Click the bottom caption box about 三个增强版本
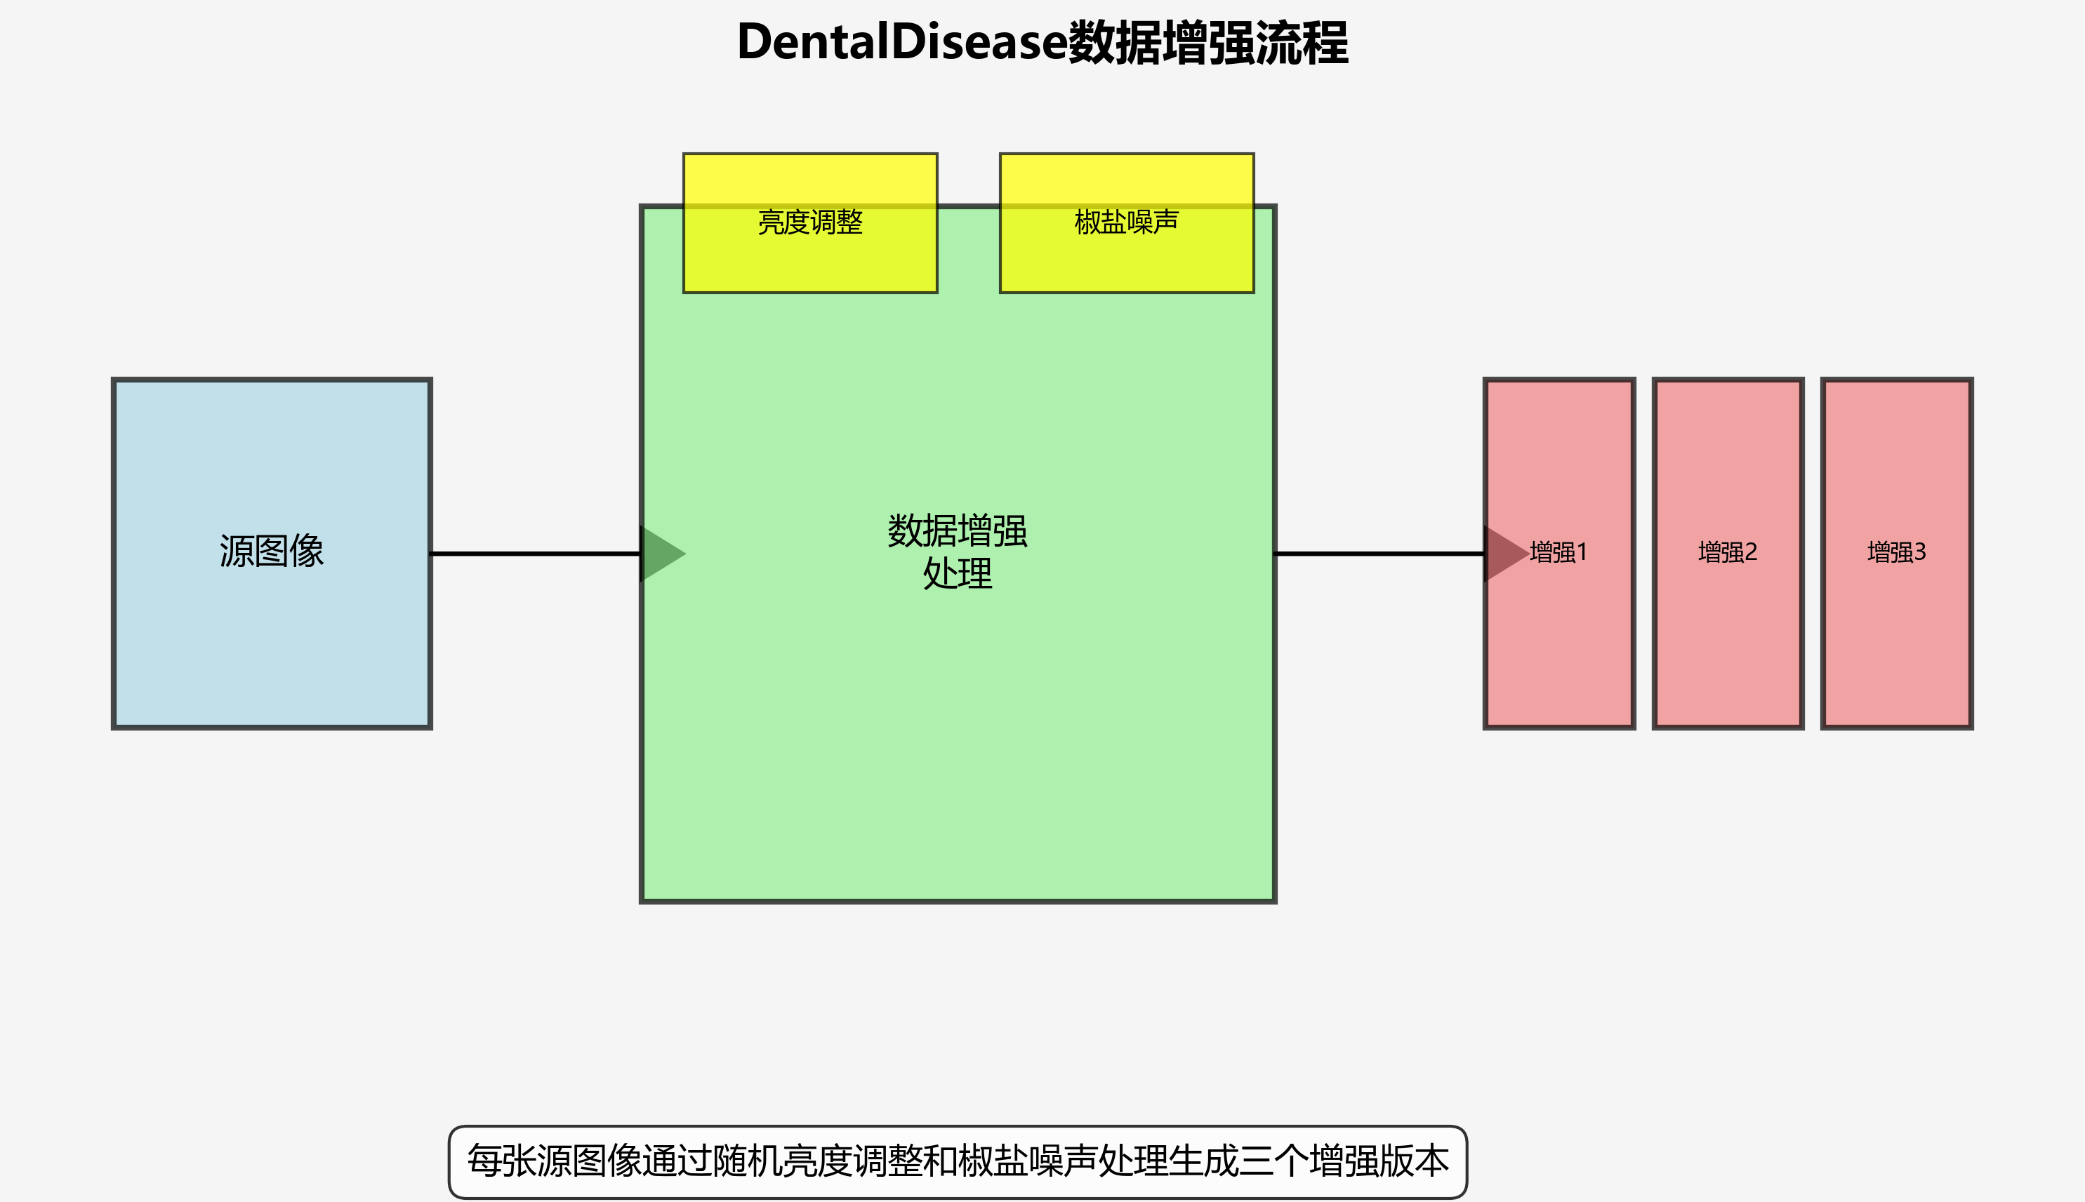This screenshot has height=1202, width=2085. (957, 1161)
